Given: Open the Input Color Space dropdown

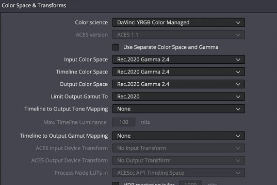Looking at the screenshot, I should 178,60.
